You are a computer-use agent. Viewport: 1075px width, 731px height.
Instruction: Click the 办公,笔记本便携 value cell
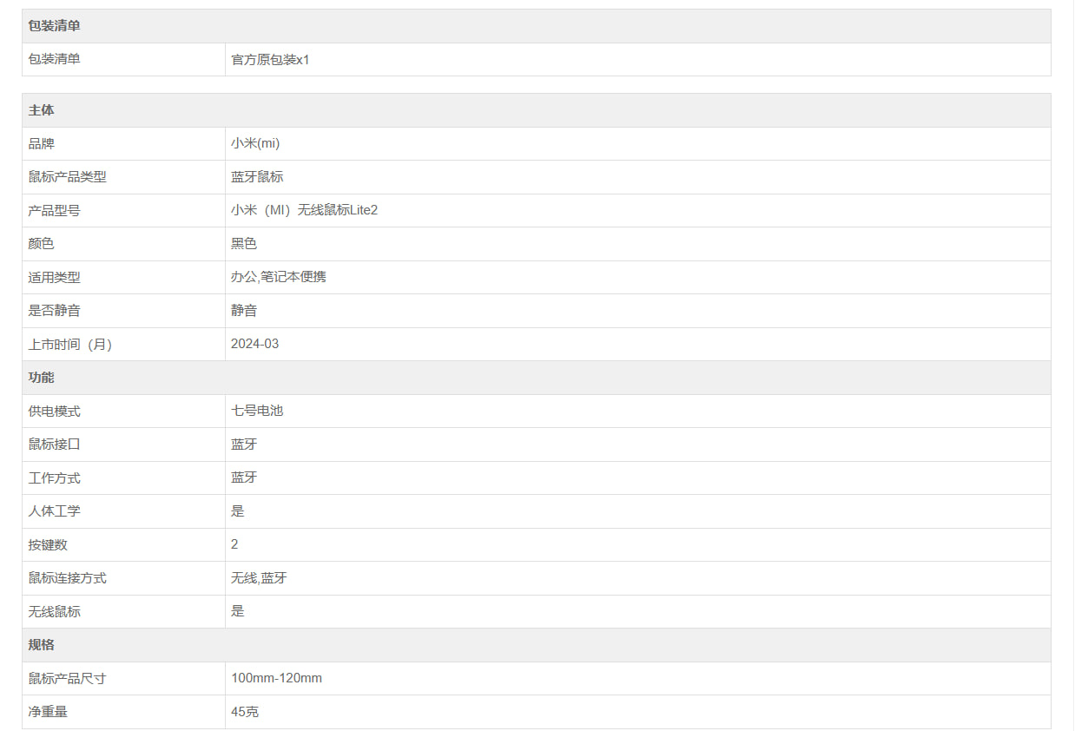(279, 277)
